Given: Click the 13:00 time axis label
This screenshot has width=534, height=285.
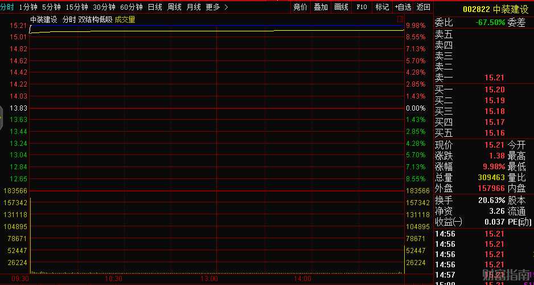Looking at the screenshot, I should pyautogui.click(x=209, y=279).
